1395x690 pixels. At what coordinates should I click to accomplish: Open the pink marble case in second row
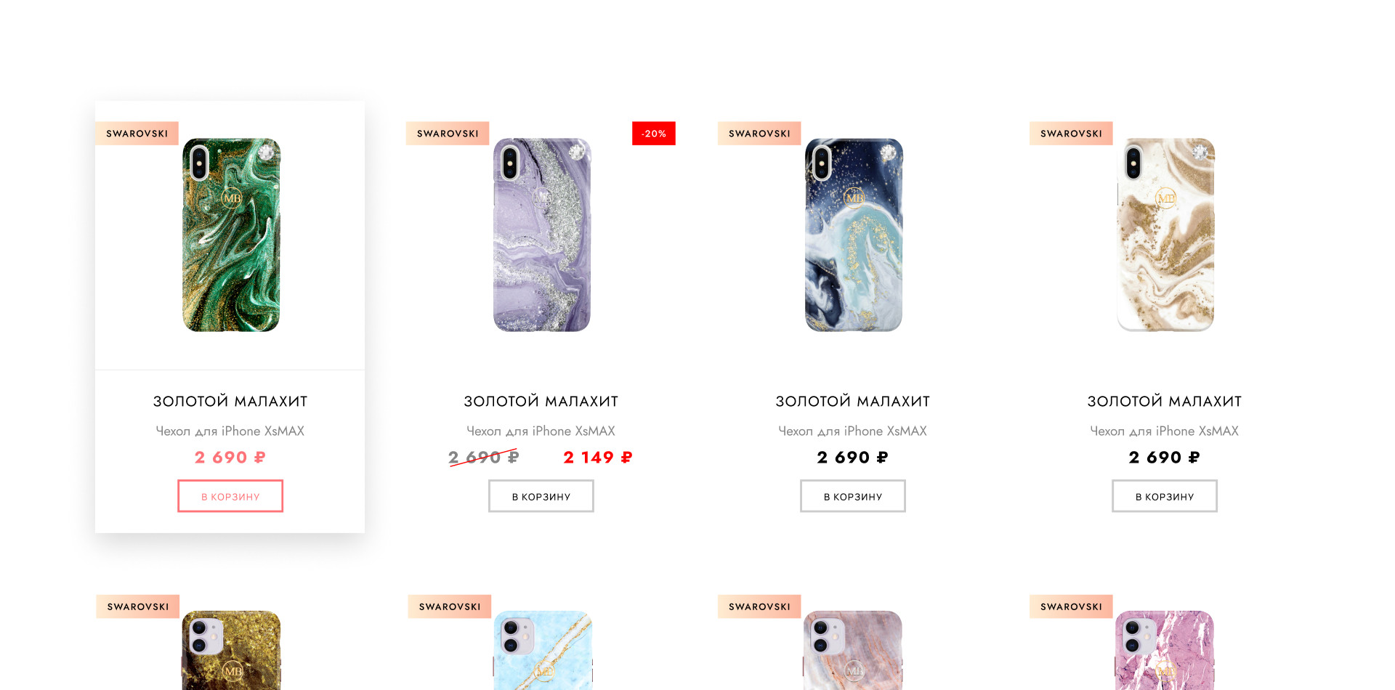coord(1165,650)
